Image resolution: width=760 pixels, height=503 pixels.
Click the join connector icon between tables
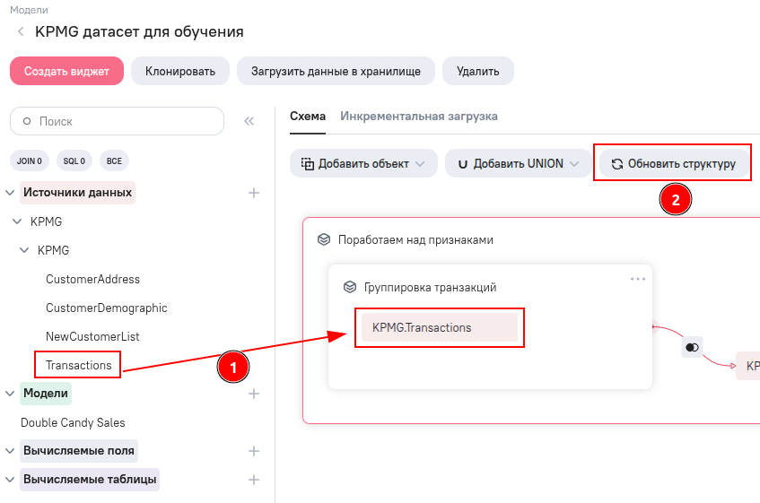pyautogui.click(x=692, y=347)
